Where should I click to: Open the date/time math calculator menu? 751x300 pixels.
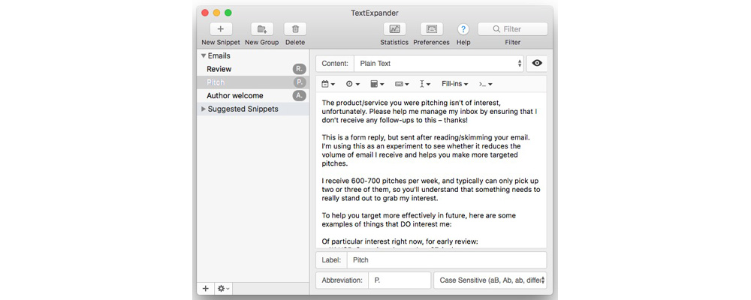(x=377, y=84)
